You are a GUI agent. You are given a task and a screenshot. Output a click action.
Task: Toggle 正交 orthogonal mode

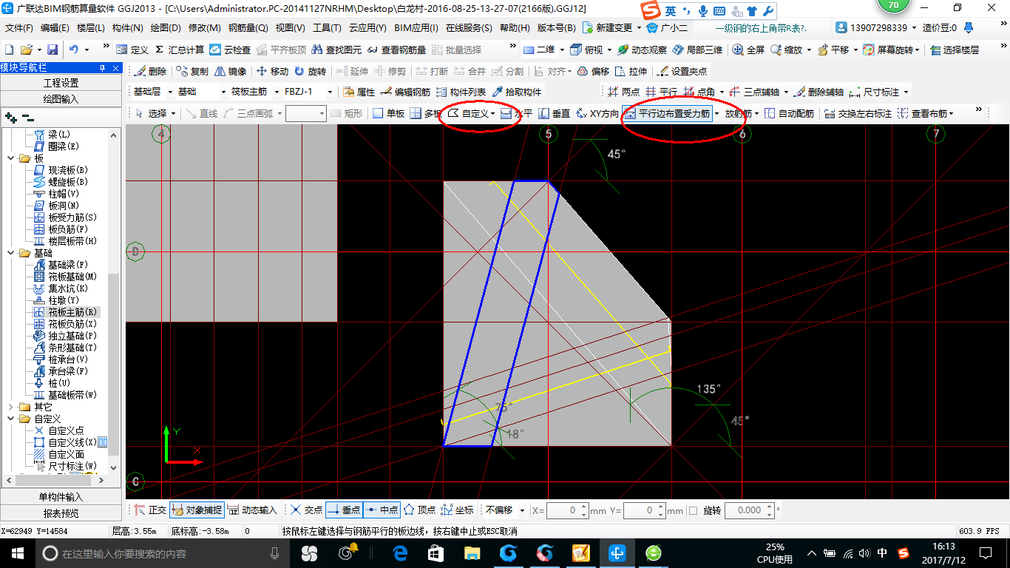[x=151, y=510]
